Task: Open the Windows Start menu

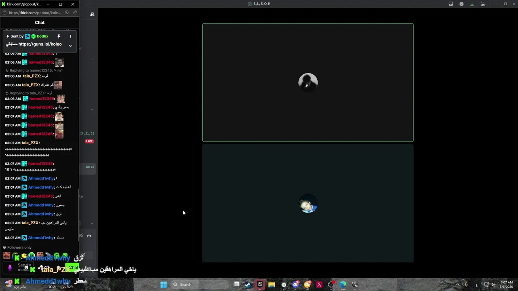Action: [x=163, y=285]
